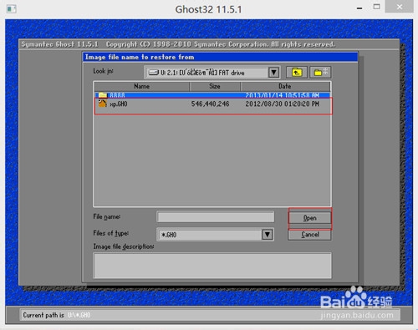Close the Ghost32 11.5.1 window
Screen dimensions: 418x330
pyautogui.click(x=399, y=7)
